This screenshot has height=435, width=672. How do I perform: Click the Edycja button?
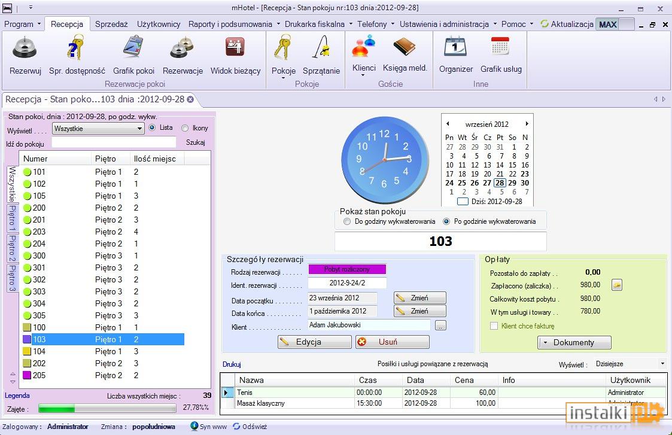coord(315,342)
